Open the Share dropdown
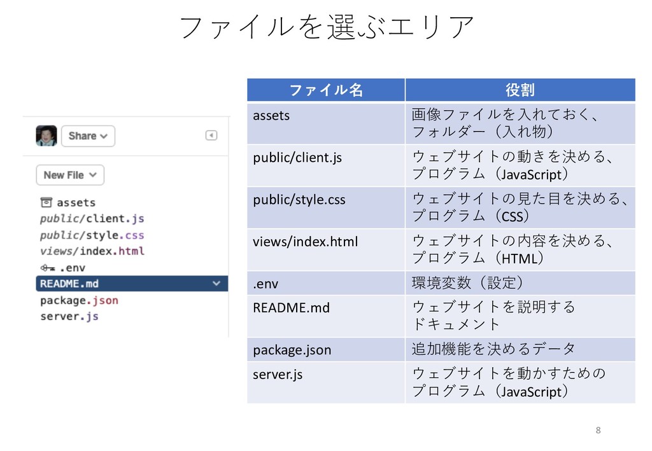The width and height of the screenshot is (652, 451). pos(89,136)
